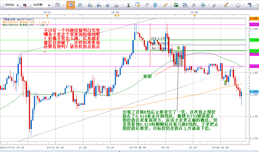The image size is (259, 152).
Task: Click the save chart as image icon
Action: tap(176, 5)
